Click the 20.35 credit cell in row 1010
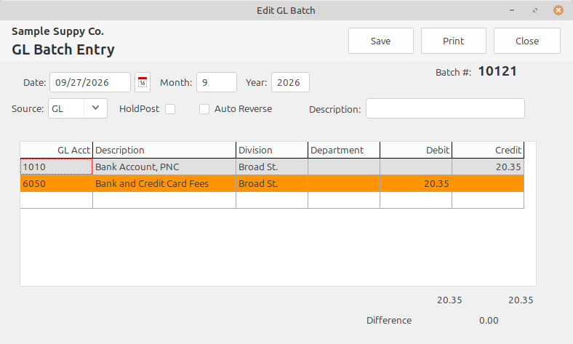 488,167
